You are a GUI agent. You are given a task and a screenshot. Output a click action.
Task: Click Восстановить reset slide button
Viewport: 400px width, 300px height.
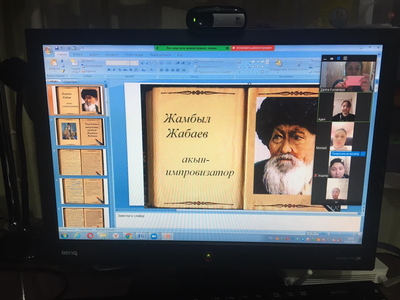click(x=92, y=66)
